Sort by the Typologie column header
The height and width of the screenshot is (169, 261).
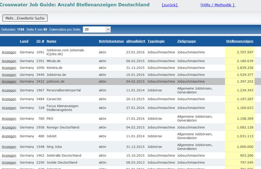tap(156, 41)
